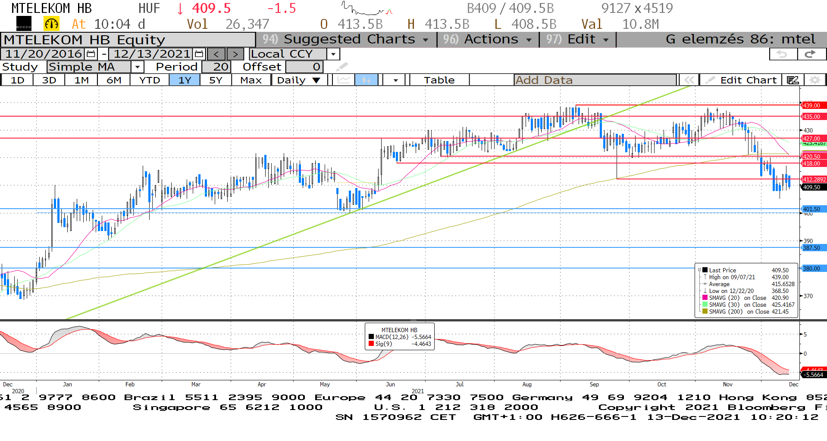This screenshot has width=827, height=441.
Task: Select the Max range tab
Action: tap(251, 80)
